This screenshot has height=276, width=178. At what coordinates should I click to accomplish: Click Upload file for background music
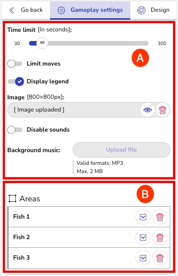pyautogui.click(x=122, y=150)
